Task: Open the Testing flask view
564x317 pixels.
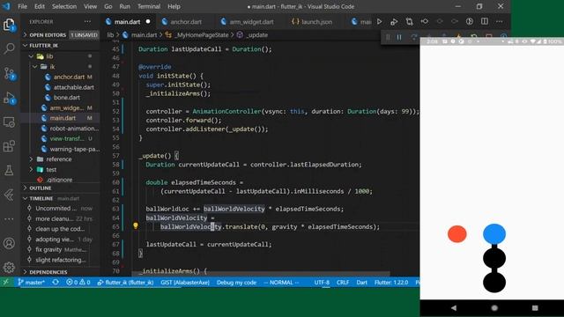Action: coord(9,170)
